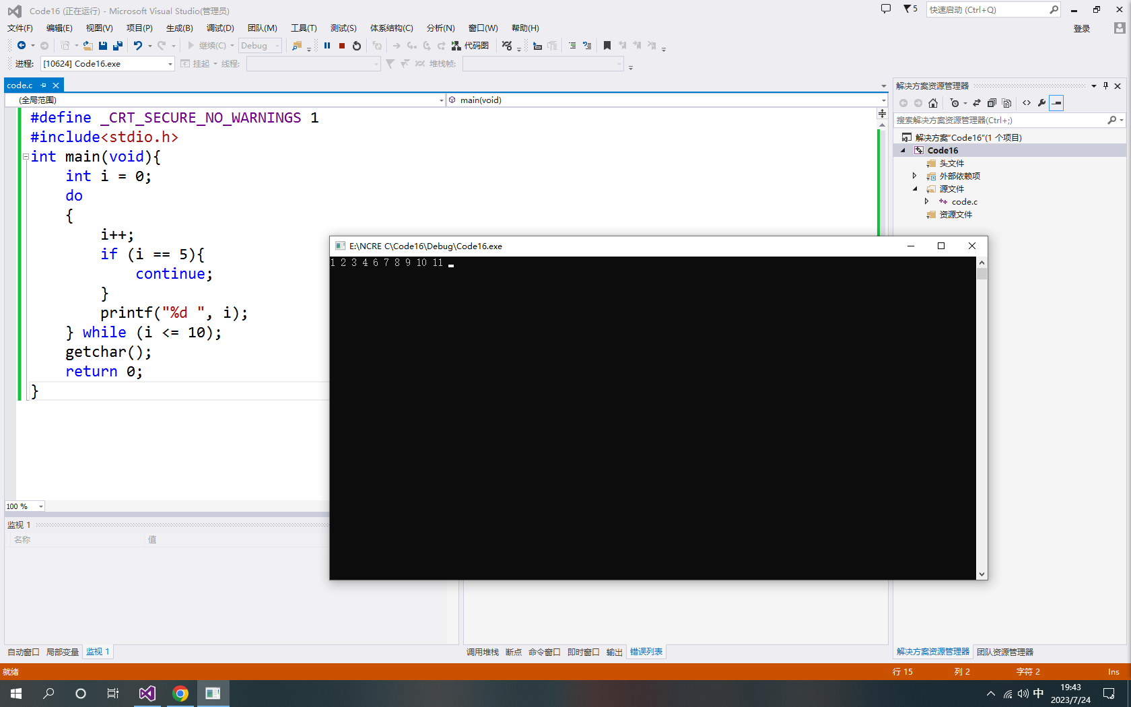The image size is (1131, 707).
Task: Open the 调试(D) menu
Action: pyautogui.click(x=220, y=28)
